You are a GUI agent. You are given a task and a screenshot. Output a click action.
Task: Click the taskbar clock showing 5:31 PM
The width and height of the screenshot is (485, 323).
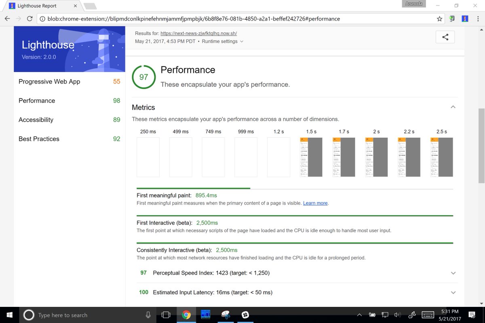[x=449, y=315]
